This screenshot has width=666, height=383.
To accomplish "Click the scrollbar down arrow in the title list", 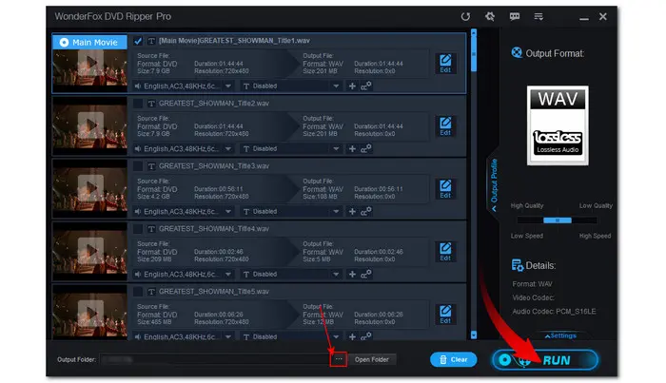I will (x=474, y=335).
